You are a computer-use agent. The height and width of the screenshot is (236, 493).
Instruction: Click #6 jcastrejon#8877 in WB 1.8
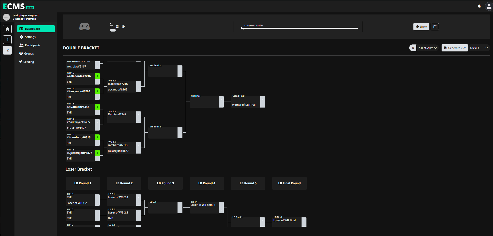pos(79,153)
